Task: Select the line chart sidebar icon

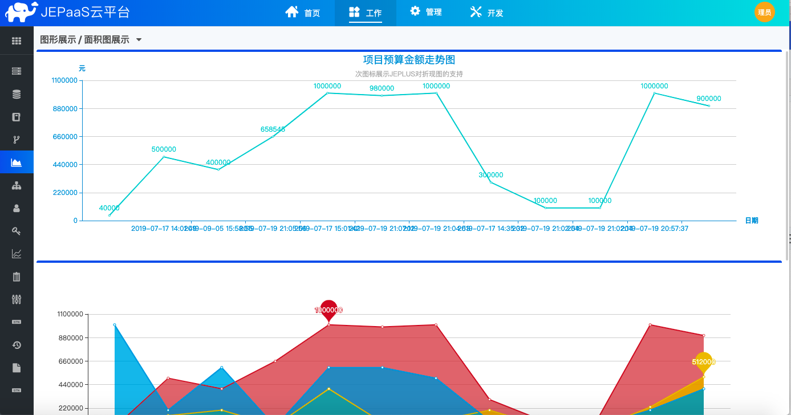Action: (x=17, y=254)
